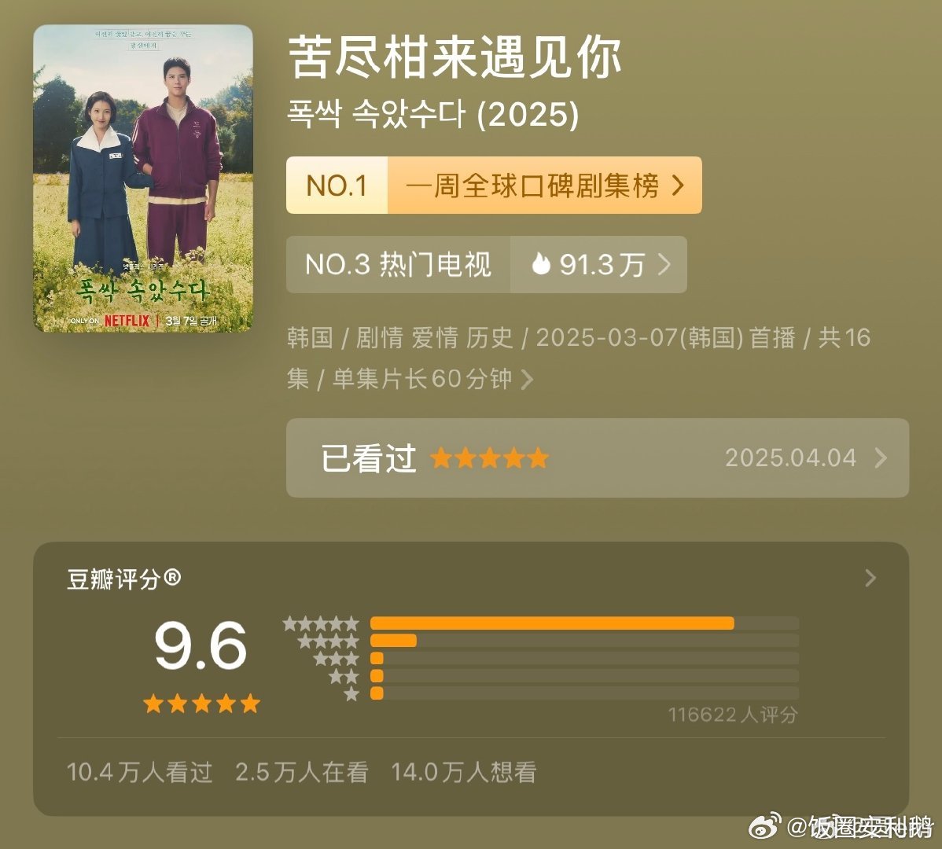Open the 已看过 watched record

[x=597, y=458]
